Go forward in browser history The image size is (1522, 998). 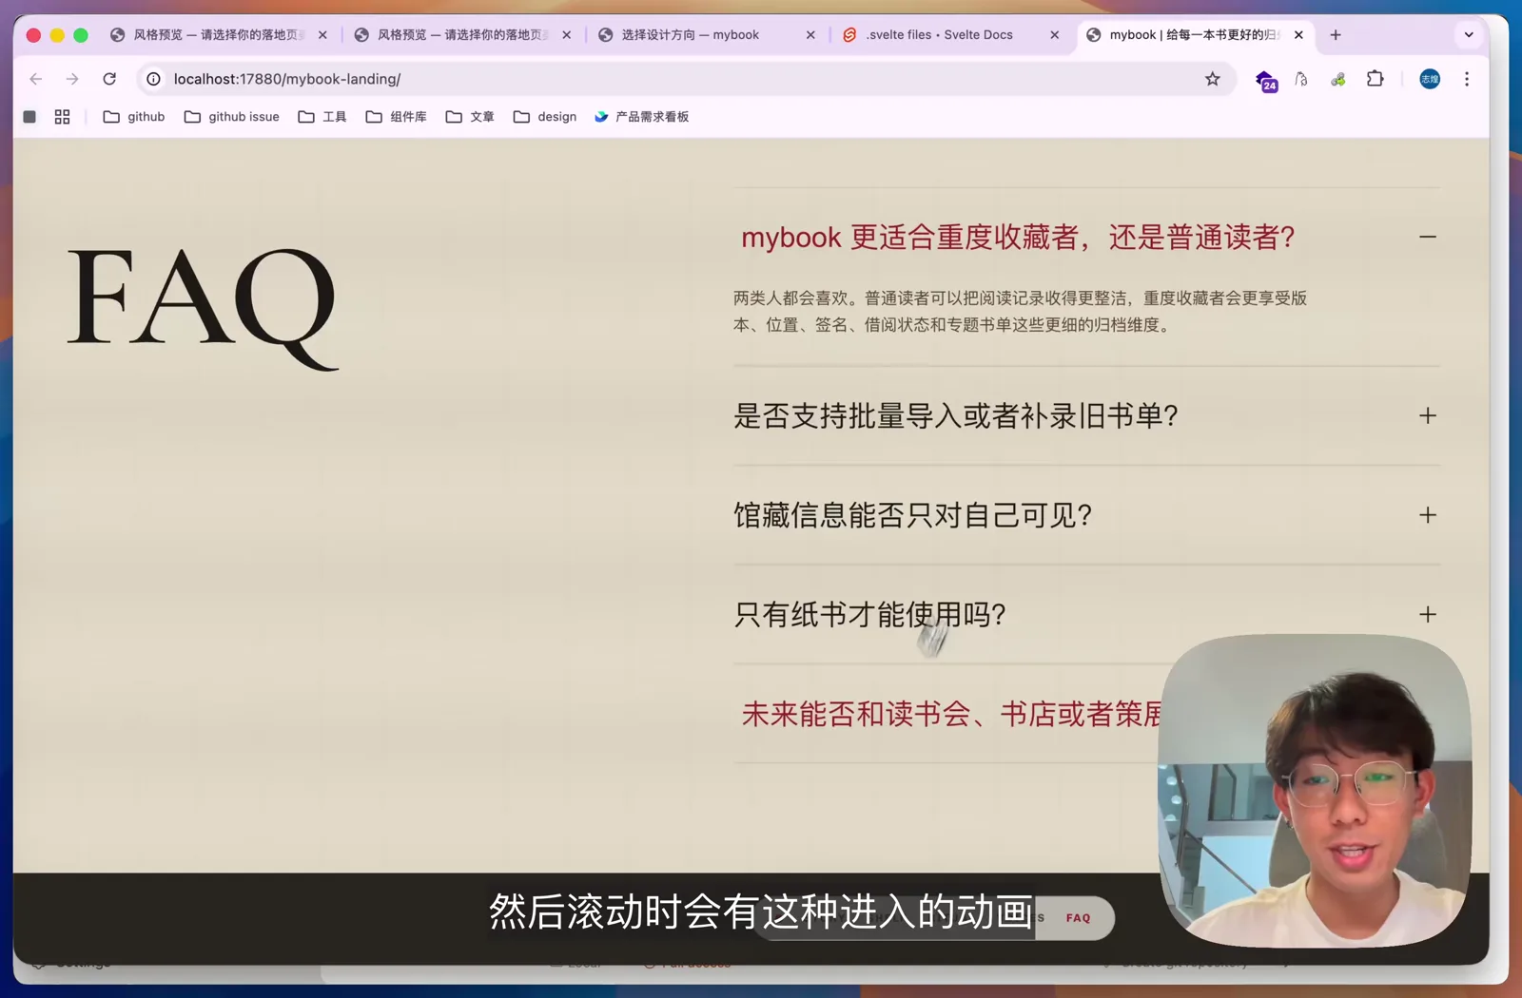(72, 79)
